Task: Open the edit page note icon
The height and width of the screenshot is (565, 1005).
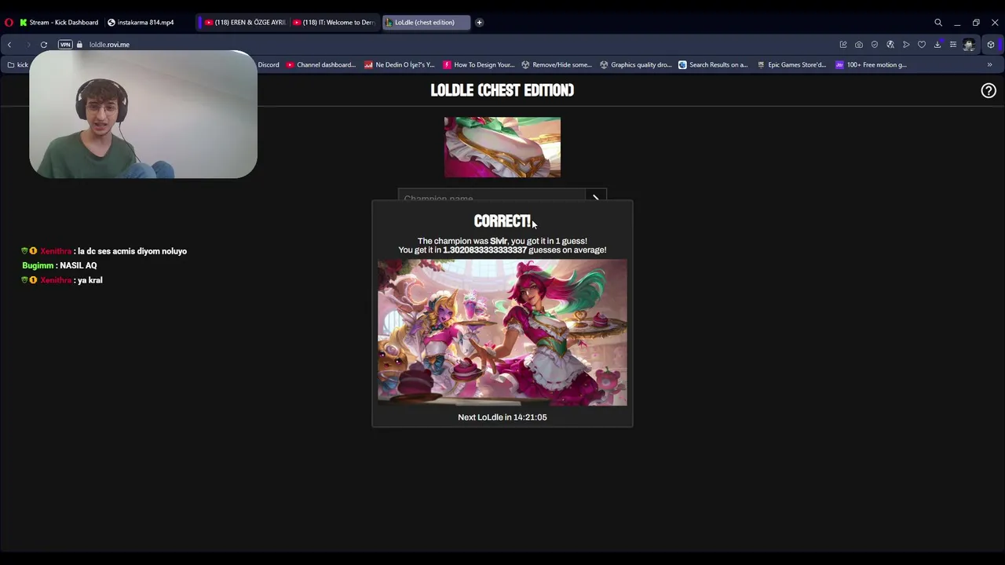Action: [843, 45]
